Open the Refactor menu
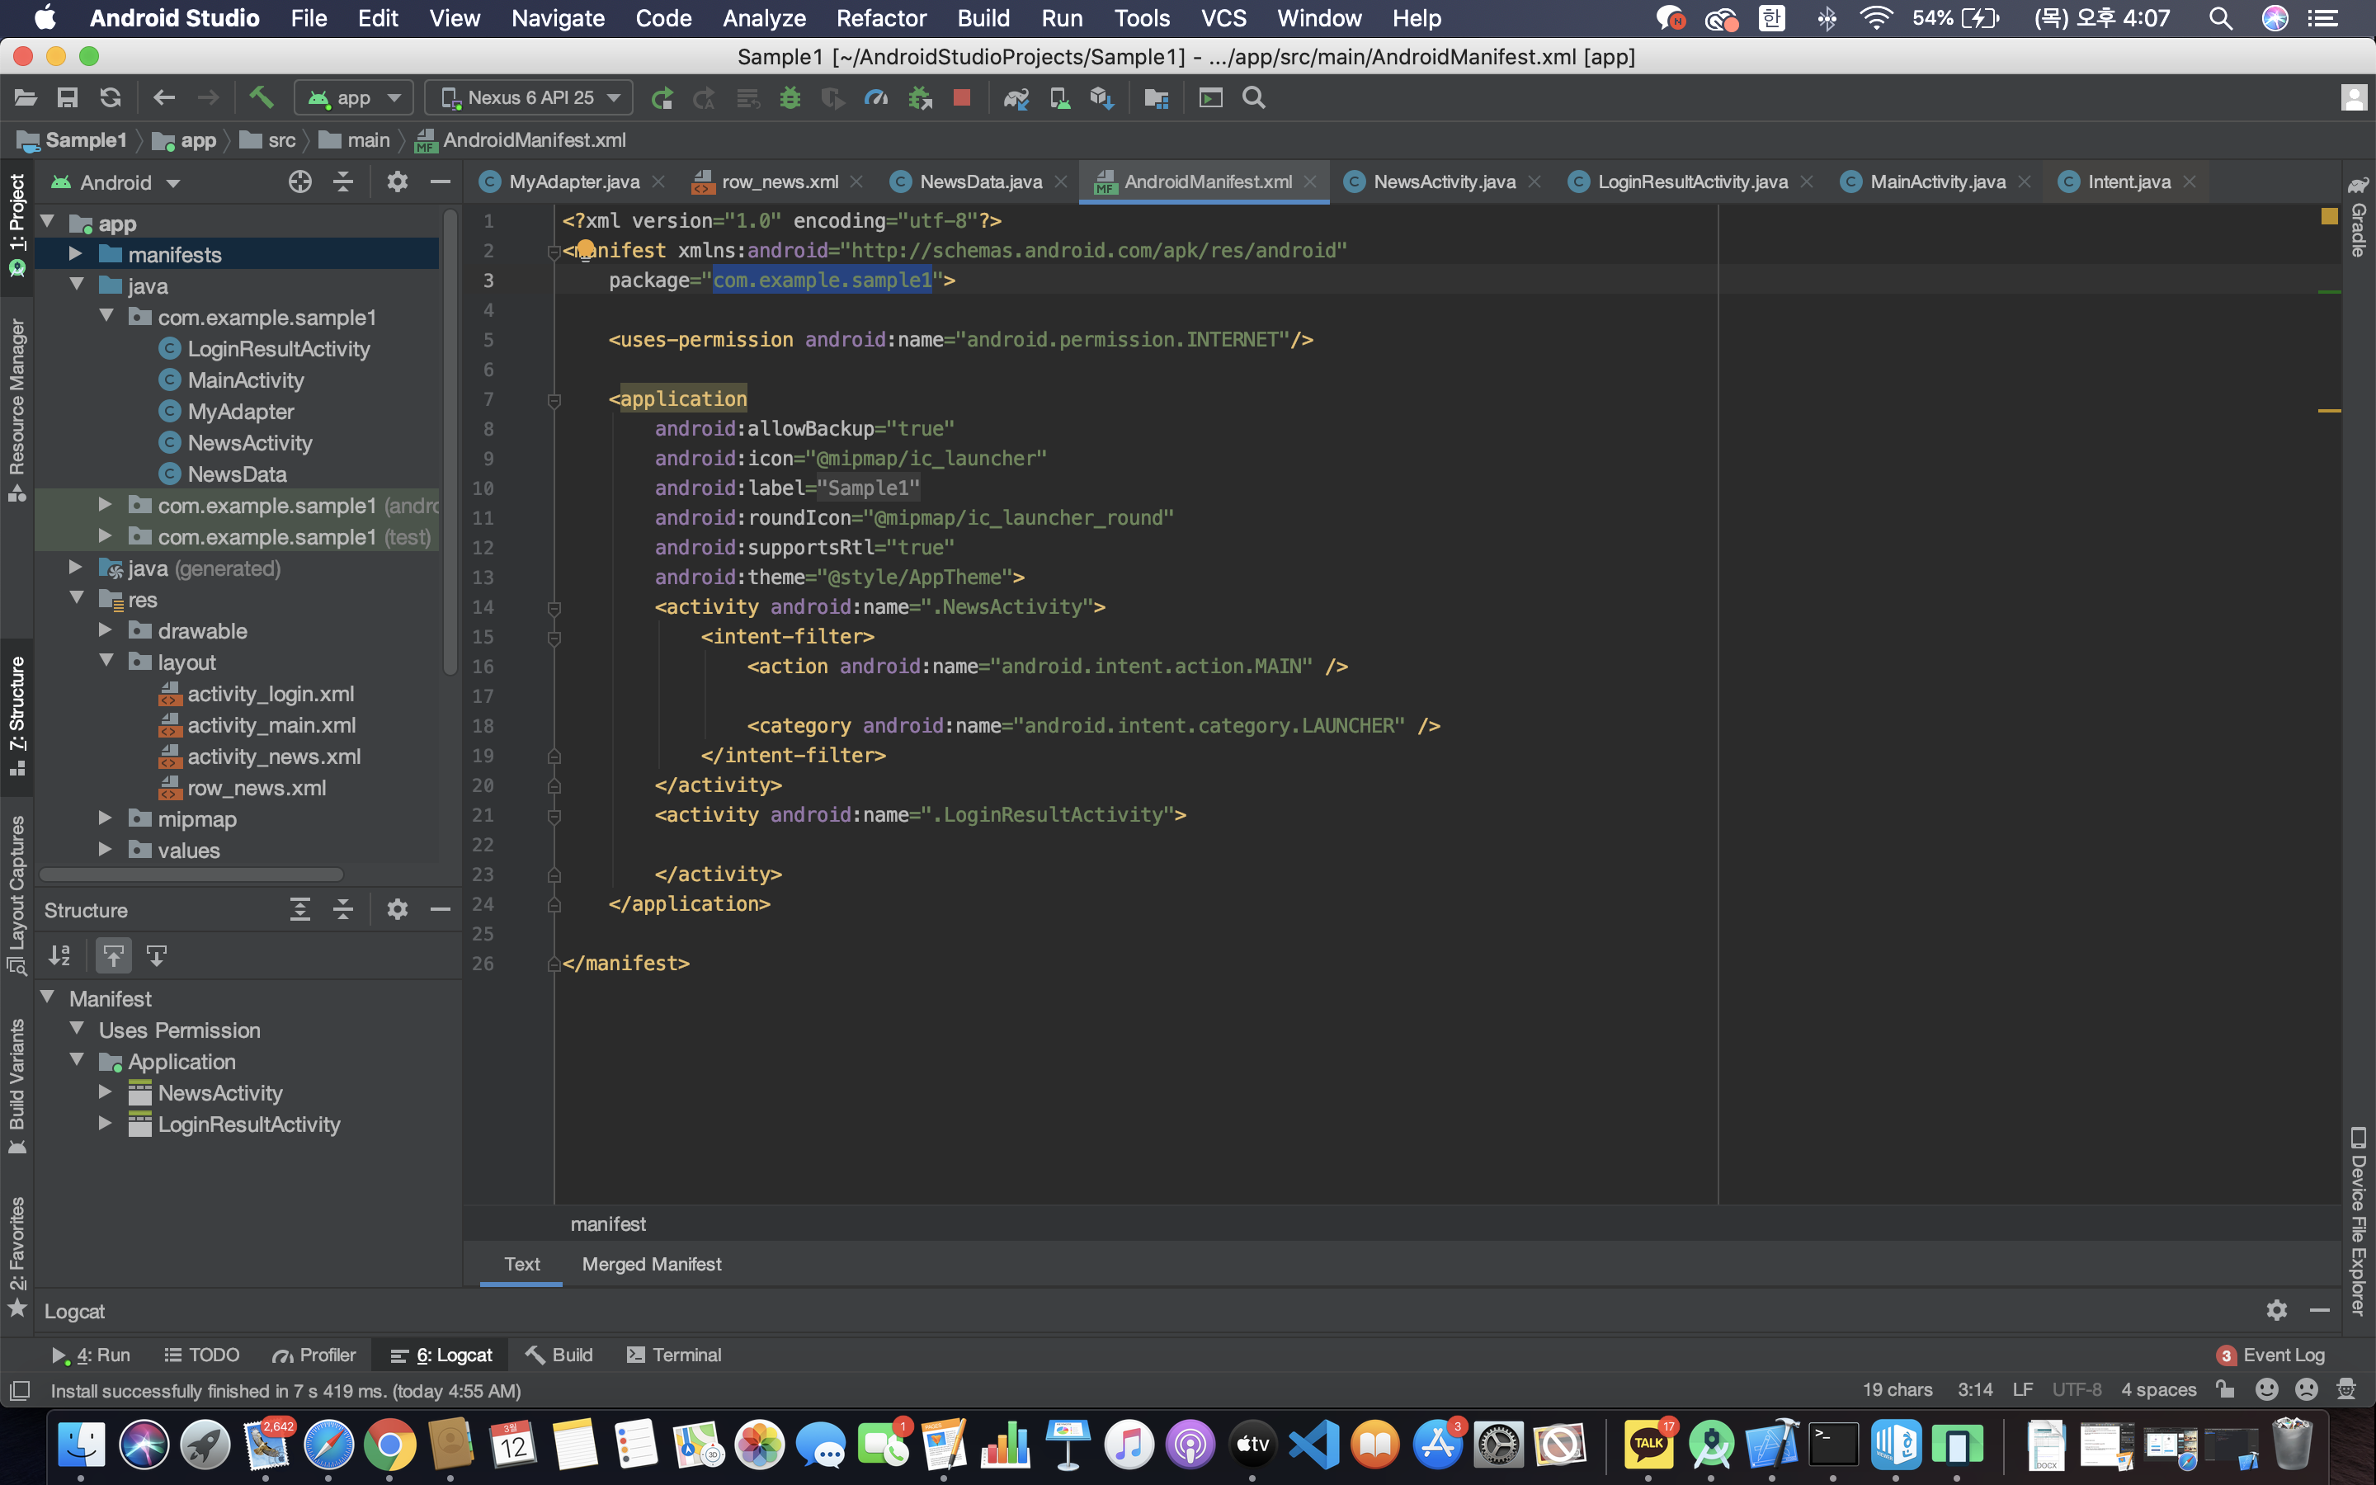 (881, 17)
